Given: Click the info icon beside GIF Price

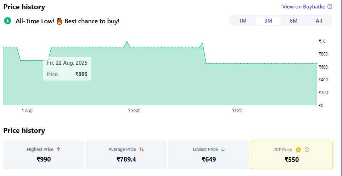Looking at the screenshot, I should click(x=307, y=149).
